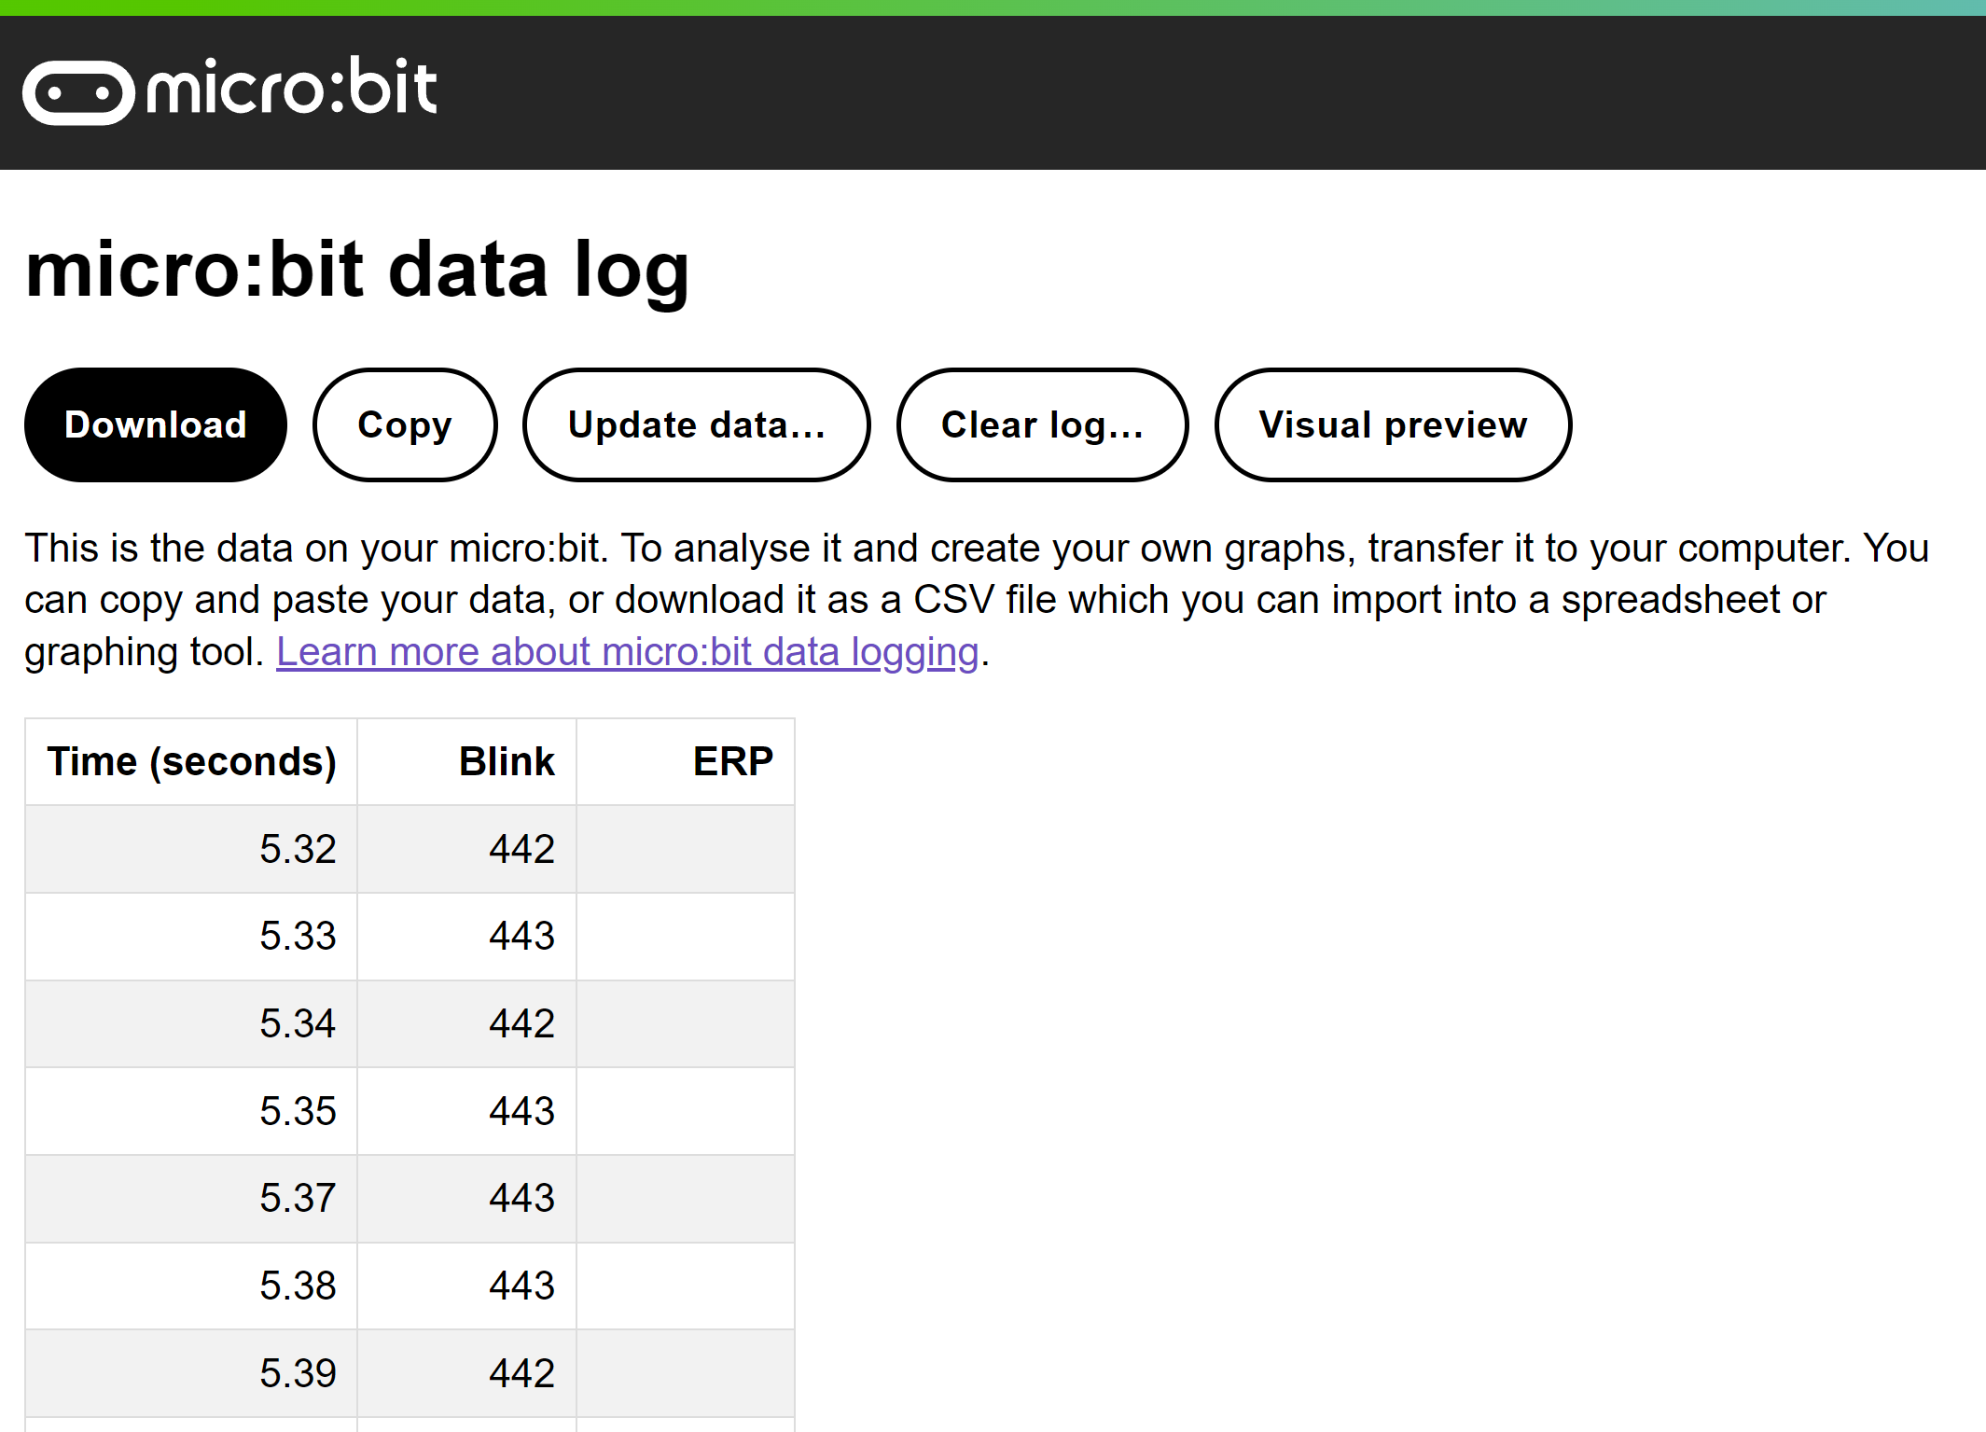
Task: Click Blink value 442 in the 5.34 row
Action: point(521,1023)
